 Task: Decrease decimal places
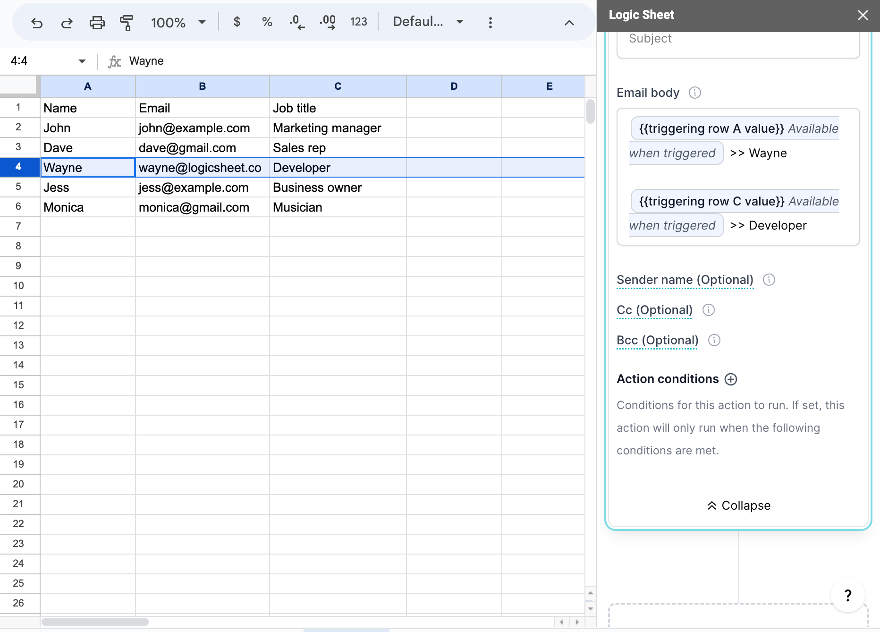(296, 22)
